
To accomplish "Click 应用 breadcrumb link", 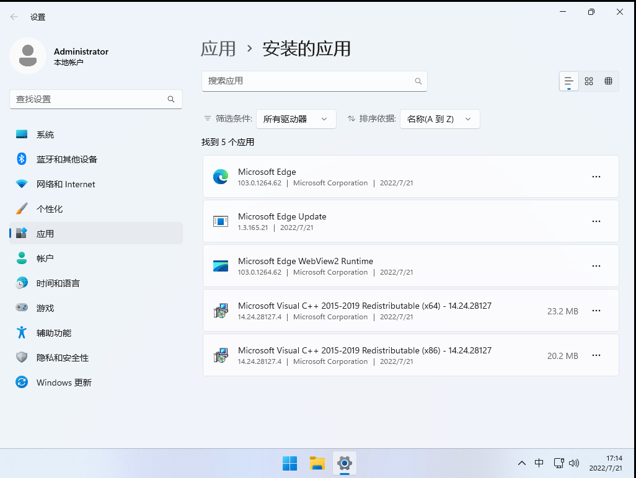I will point(218,49).
